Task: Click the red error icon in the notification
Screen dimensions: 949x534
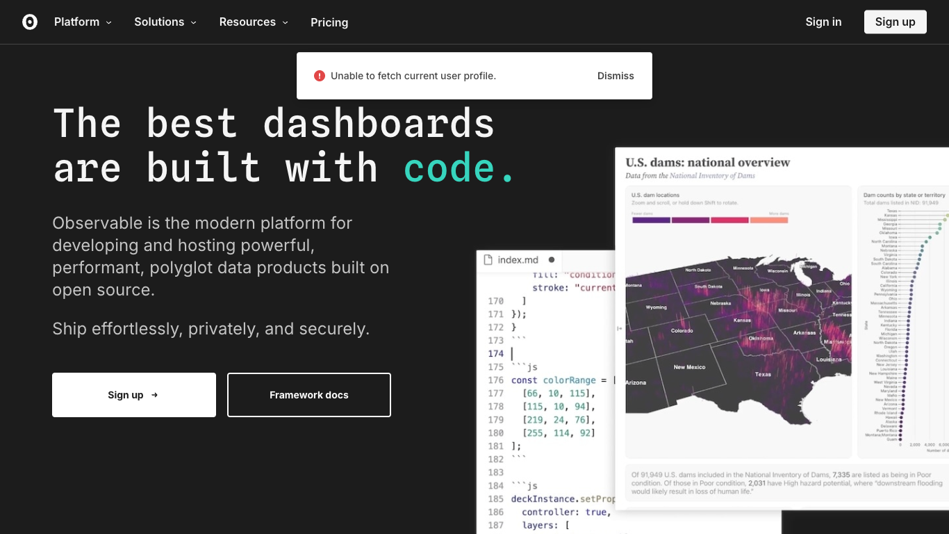Action: point(320,76)
